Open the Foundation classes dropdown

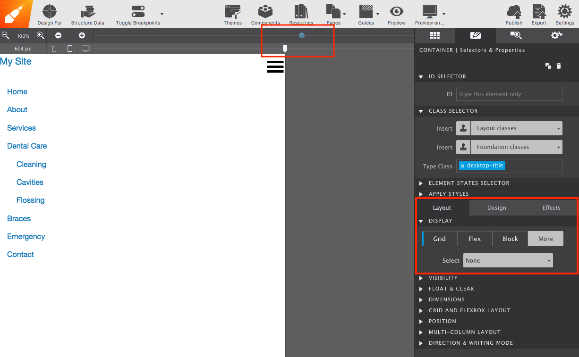(x=516, y=147)
